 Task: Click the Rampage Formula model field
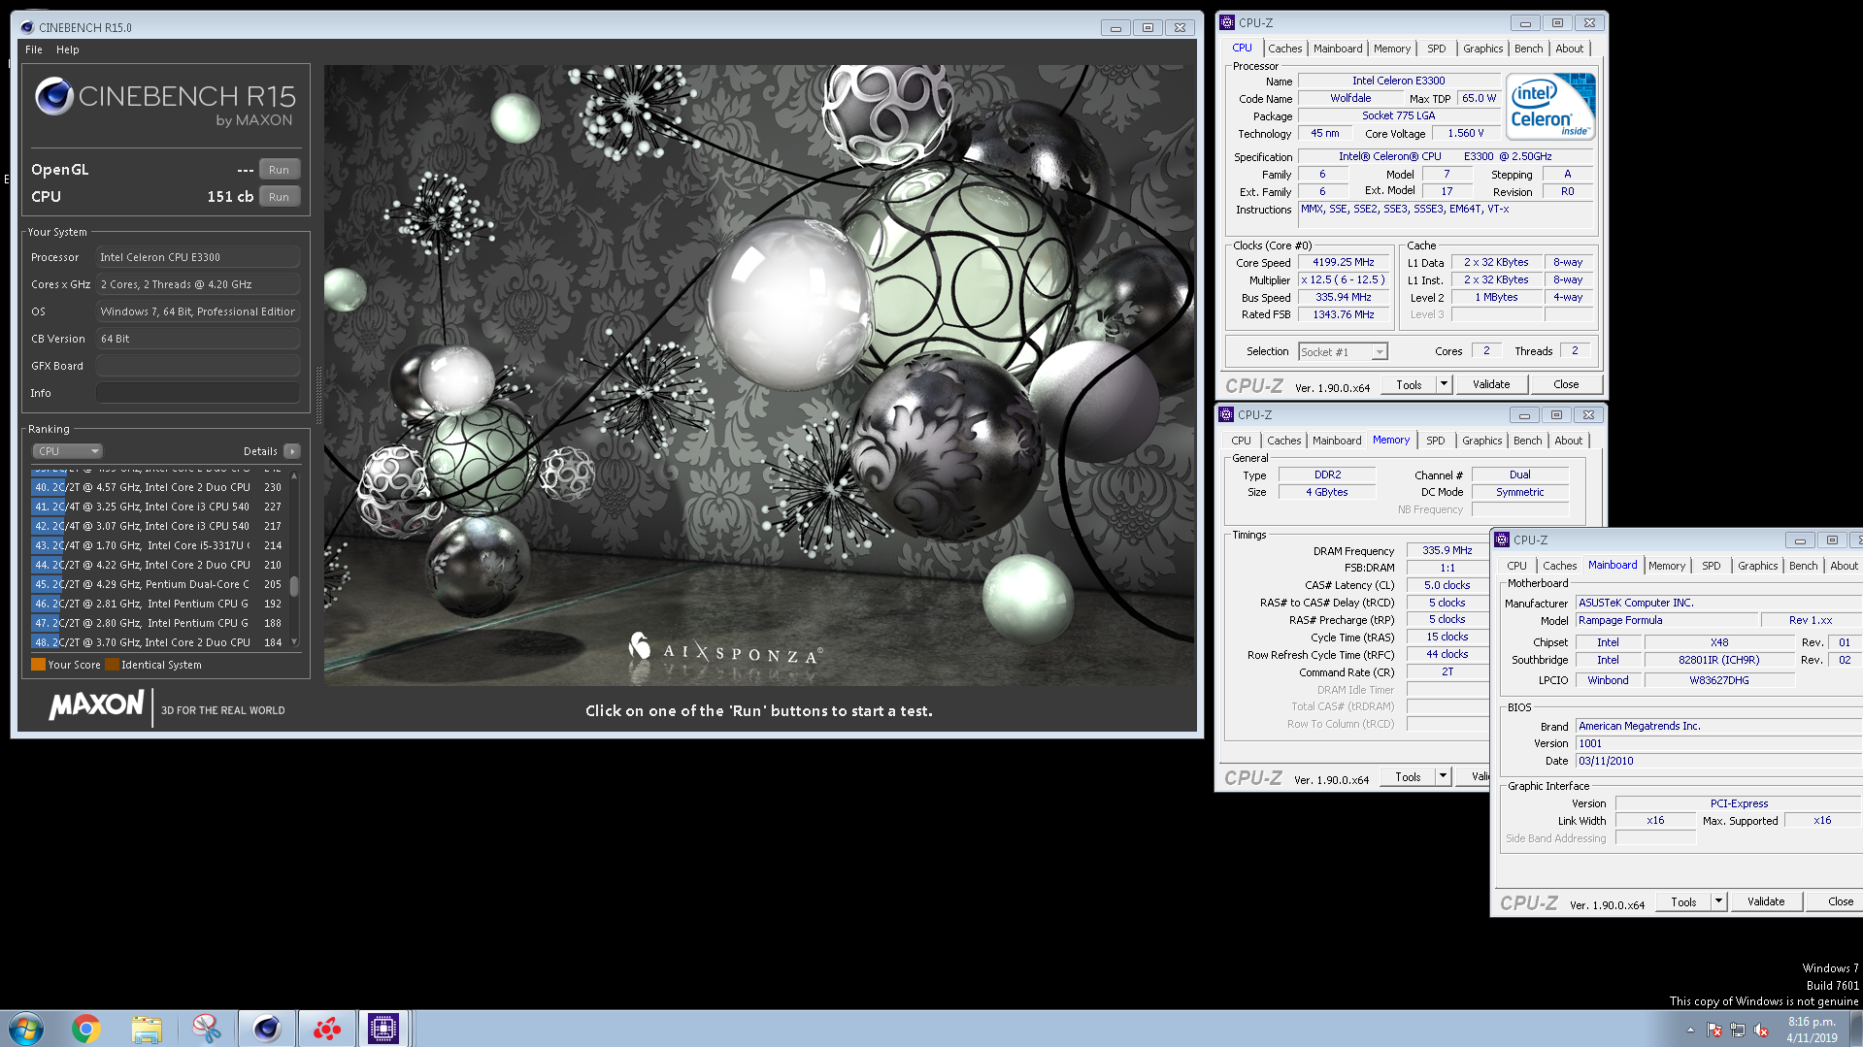click(x=1668, y=620)
